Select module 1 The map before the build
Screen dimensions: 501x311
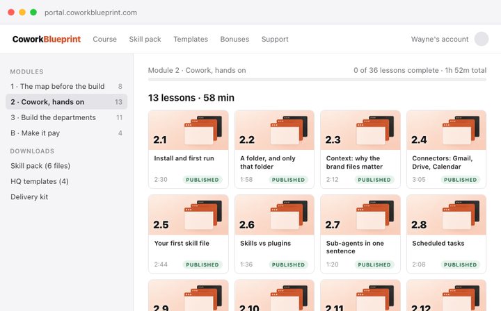tap(67, 86)
